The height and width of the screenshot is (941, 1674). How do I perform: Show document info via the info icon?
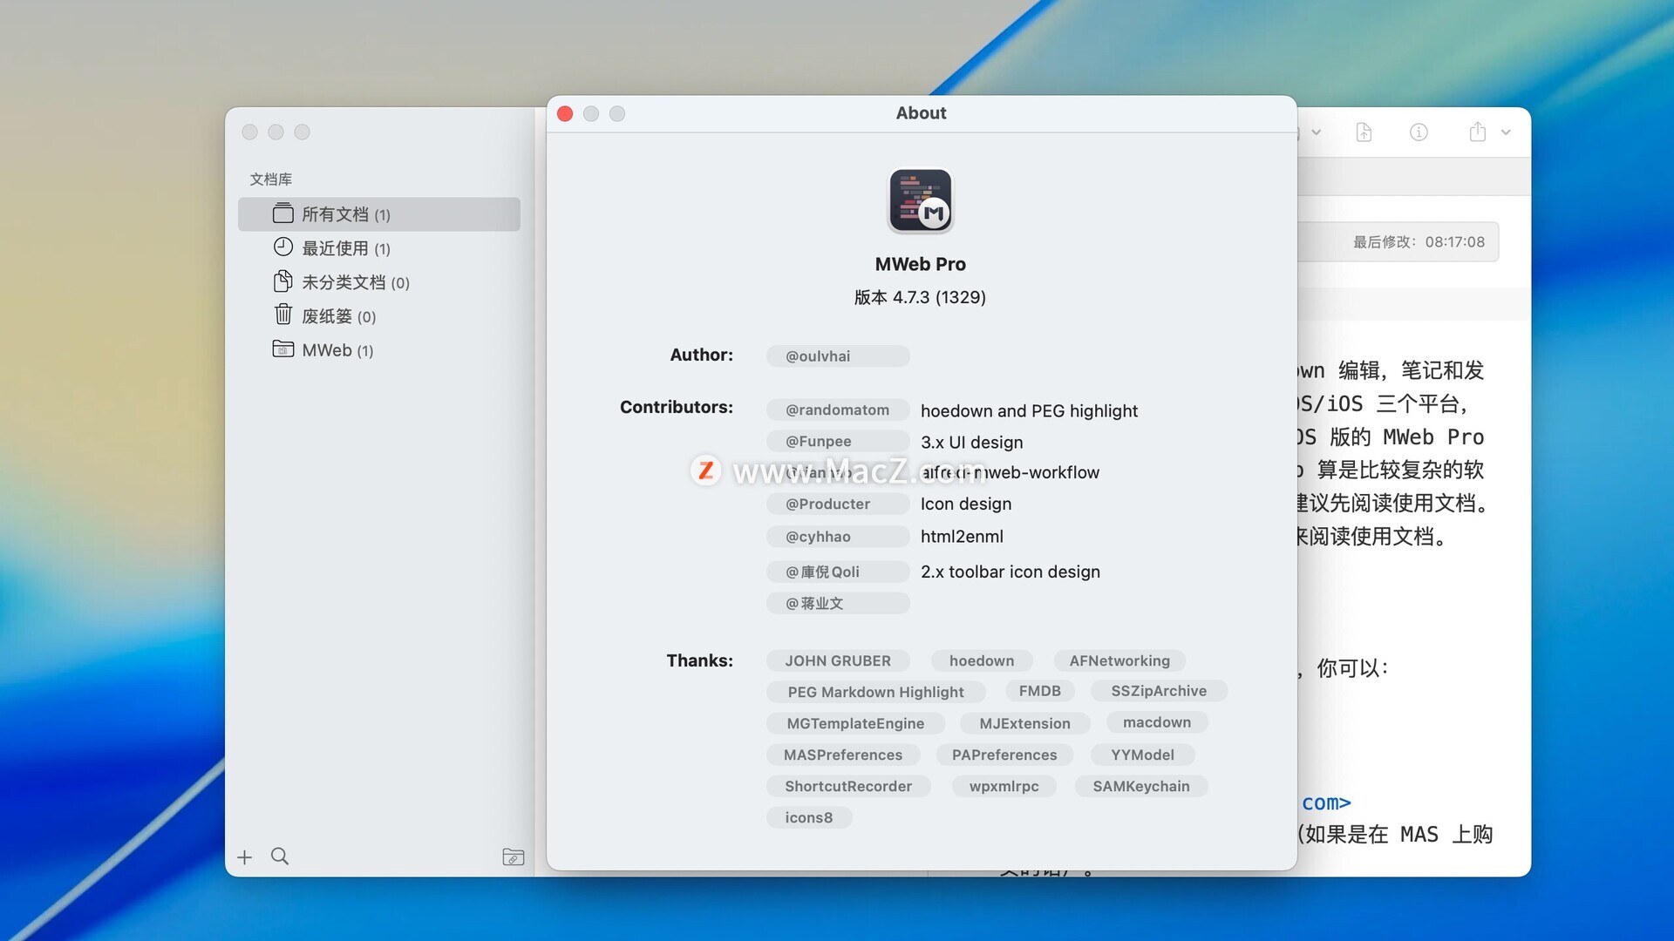(x=1419, y=132)
